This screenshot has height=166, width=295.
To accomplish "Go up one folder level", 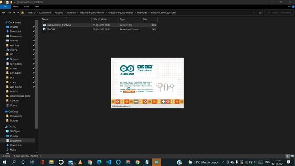I will 18,13.
